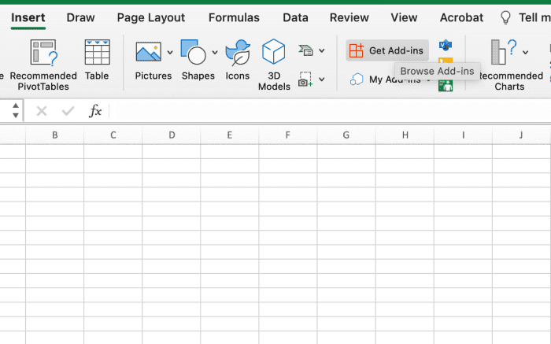Select the column D header
The height and width of the screenshot is (344, 551).
coord(172,135)
